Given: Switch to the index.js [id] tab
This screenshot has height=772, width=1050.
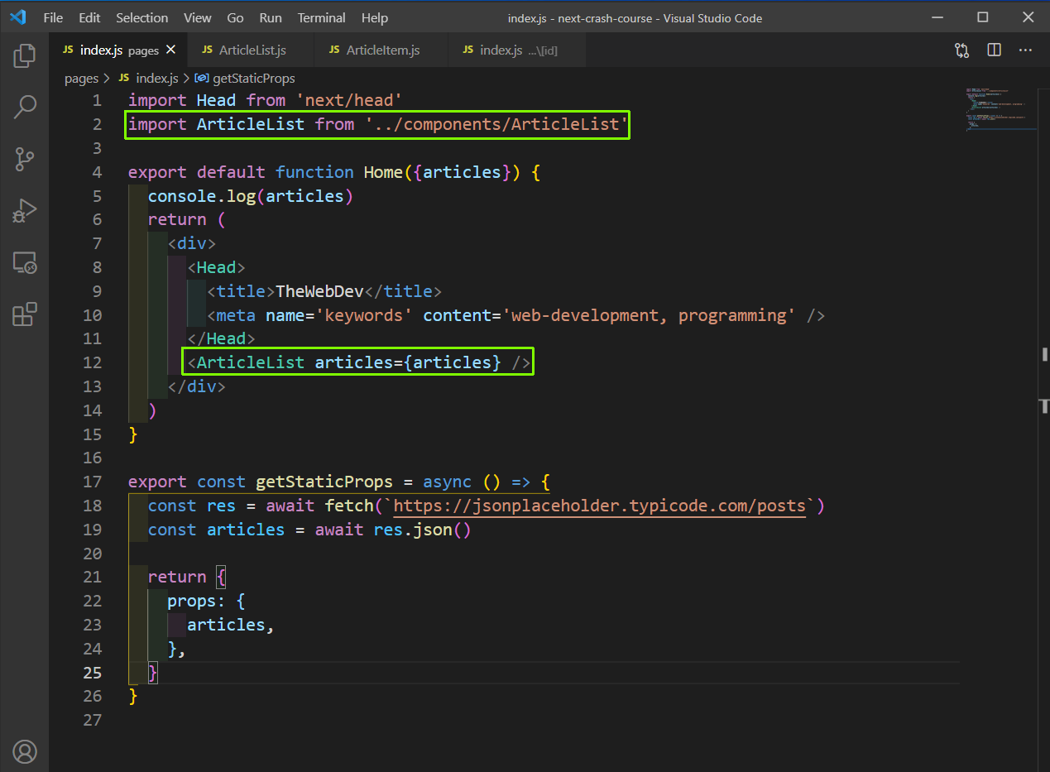Looking at the screenshot, I should coord(517,50).
